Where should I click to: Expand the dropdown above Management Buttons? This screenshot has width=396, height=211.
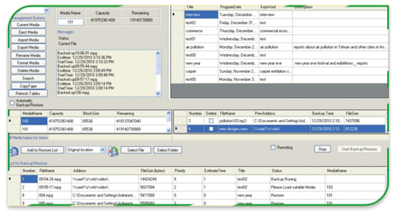pyautogui.click(x=47, y=11)
